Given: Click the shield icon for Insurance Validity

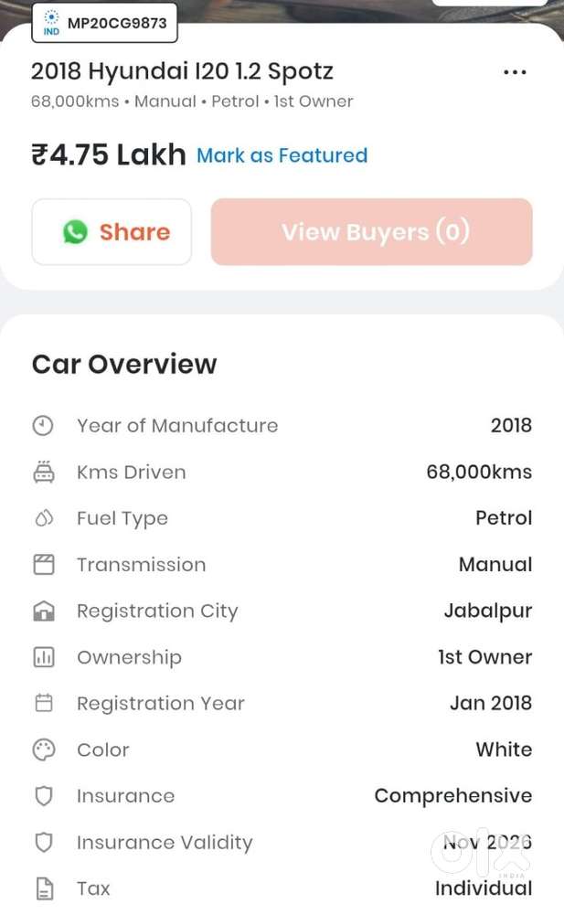Looking at the screenshot, I should click(43, 842).
